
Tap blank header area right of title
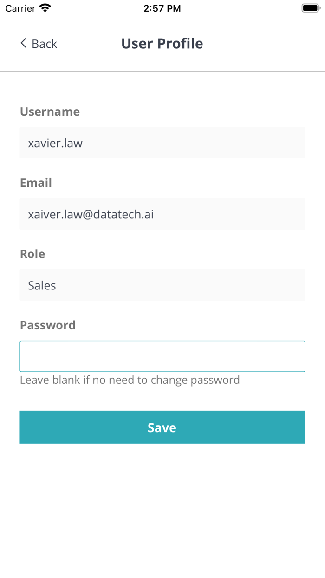(265, 44)
